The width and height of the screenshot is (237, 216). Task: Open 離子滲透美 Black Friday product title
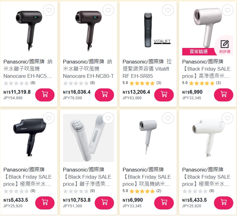point(87,177)
